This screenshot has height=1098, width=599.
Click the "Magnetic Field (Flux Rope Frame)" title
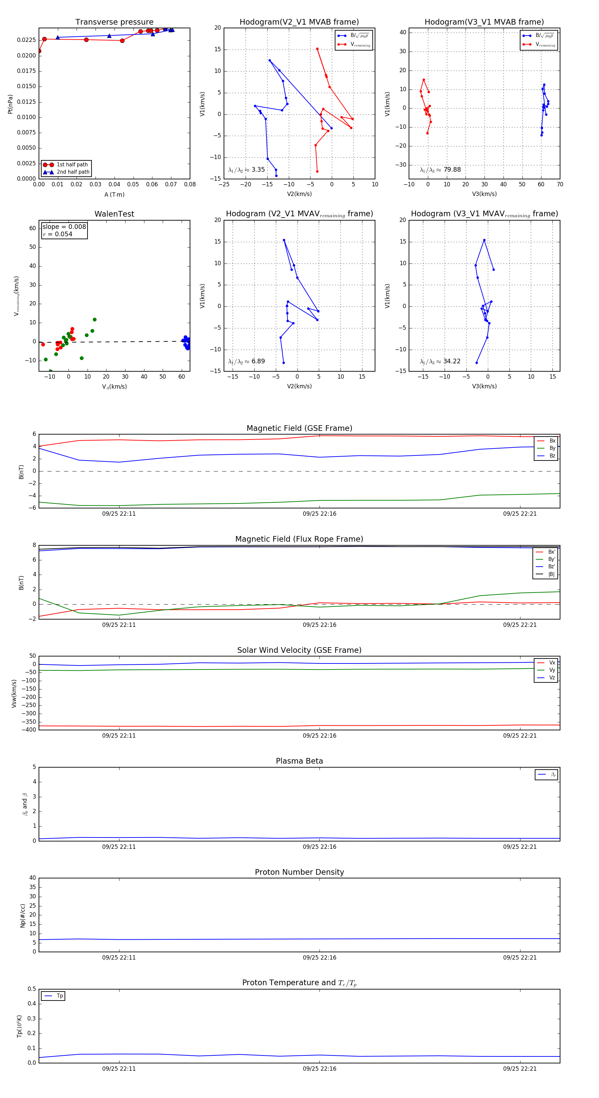299,539
